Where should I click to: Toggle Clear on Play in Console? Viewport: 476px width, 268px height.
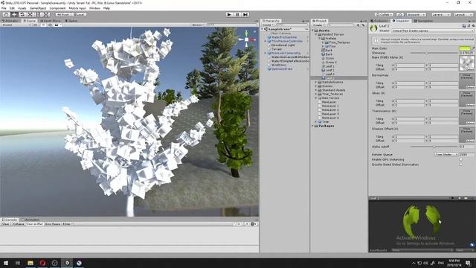coord(34,224)
